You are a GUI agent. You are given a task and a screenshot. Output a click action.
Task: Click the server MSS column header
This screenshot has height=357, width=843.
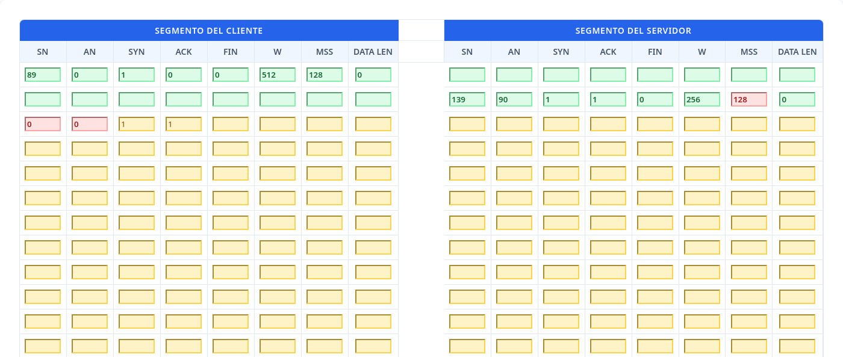749,52
